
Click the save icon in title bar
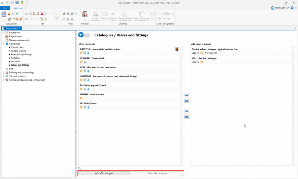(17, 3)
